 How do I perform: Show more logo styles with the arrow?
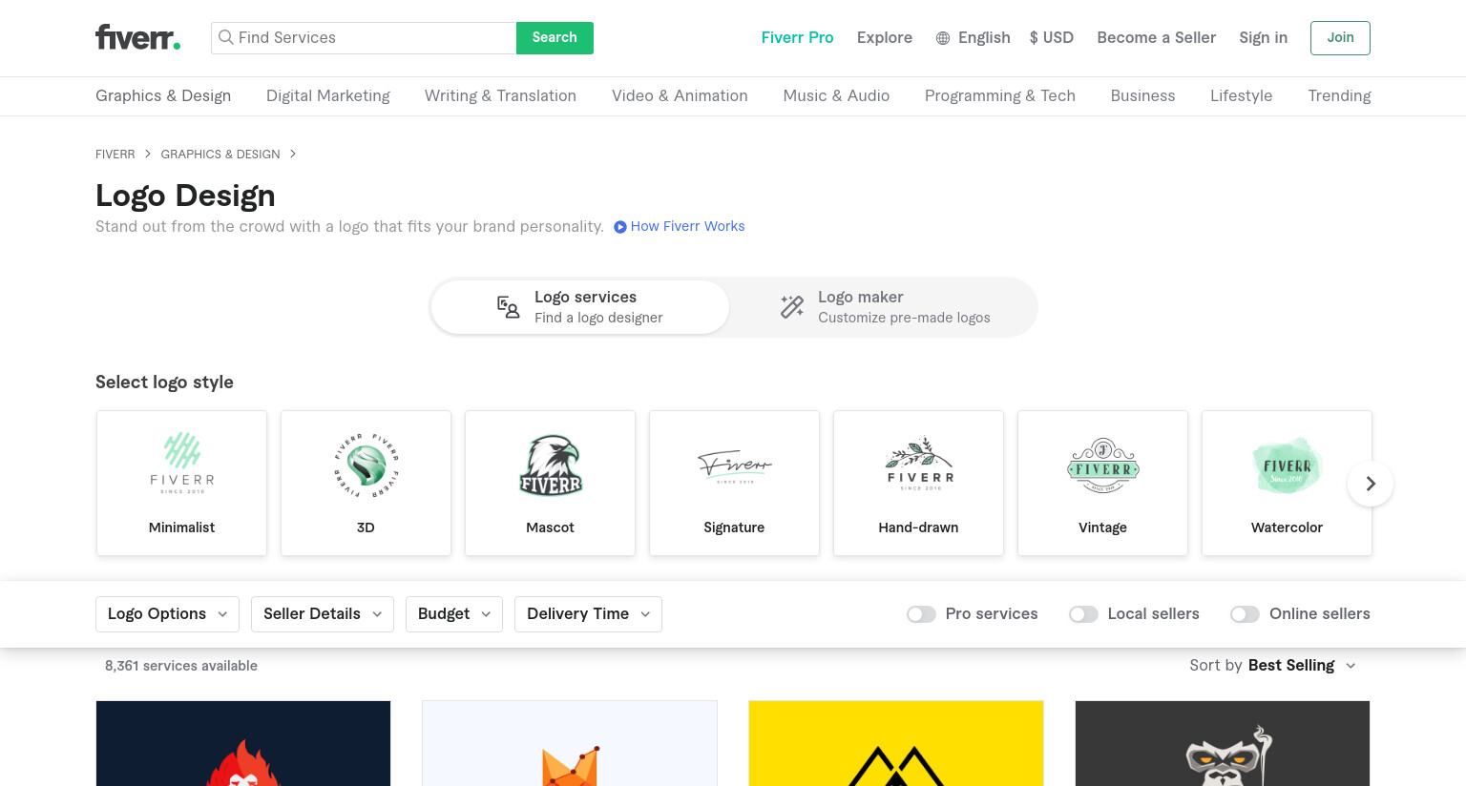1371,484
